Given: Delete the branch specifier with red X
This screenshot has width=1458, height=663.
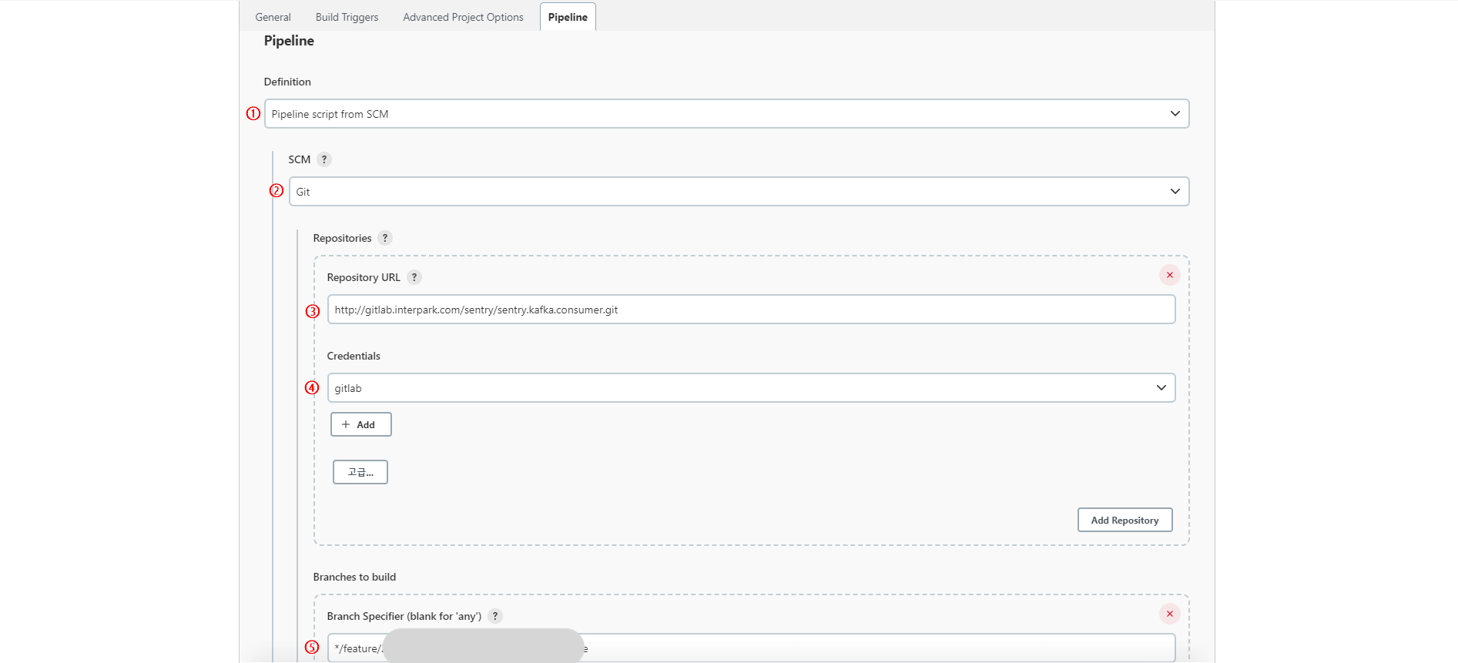Looking at the screenshot, I should [x=1169, y=614].
